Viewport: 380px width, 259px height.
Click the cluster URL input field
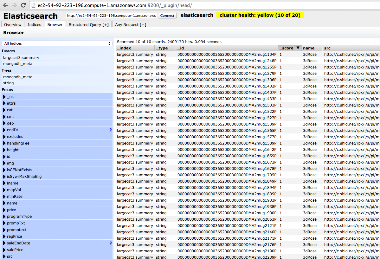(x=112, y=16)
